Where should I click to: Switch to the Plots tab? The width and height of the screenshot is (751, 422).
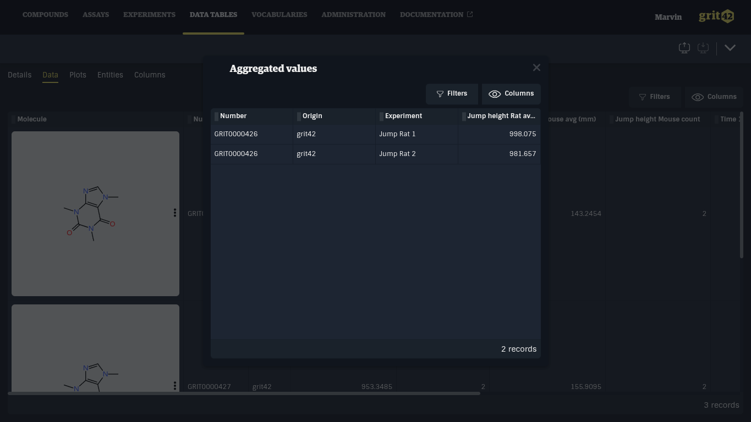pyautogui.click(x=78, y=75)
